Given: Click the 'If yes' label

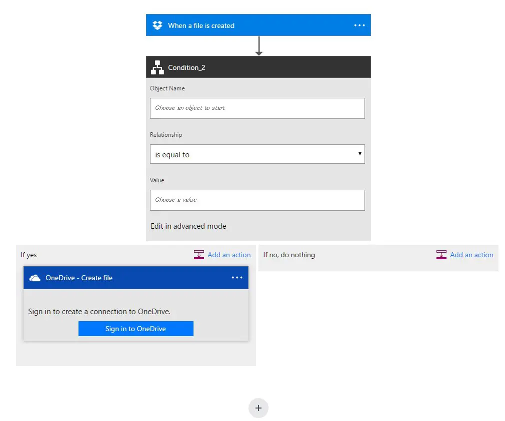Looking at the screenshot, I should tap(28, 255).
